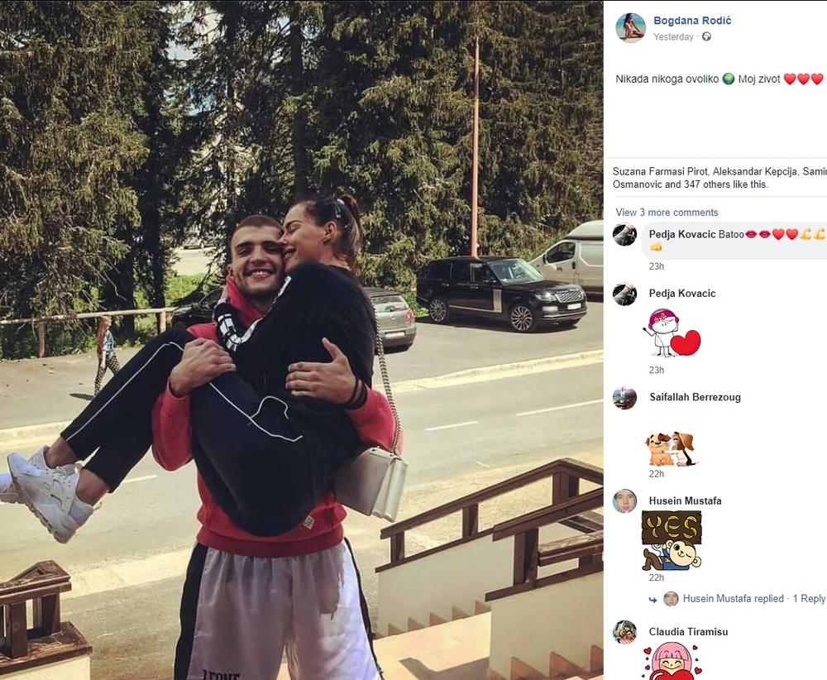This screenshot has width=827, height=680.
Task: Expand the 1 Reply link
Action: 809,599
